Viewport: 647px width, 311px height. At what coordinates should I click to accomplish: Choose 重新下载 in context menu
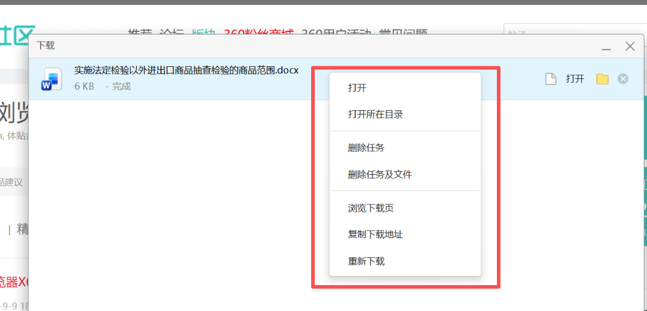(x=405, y=261)
